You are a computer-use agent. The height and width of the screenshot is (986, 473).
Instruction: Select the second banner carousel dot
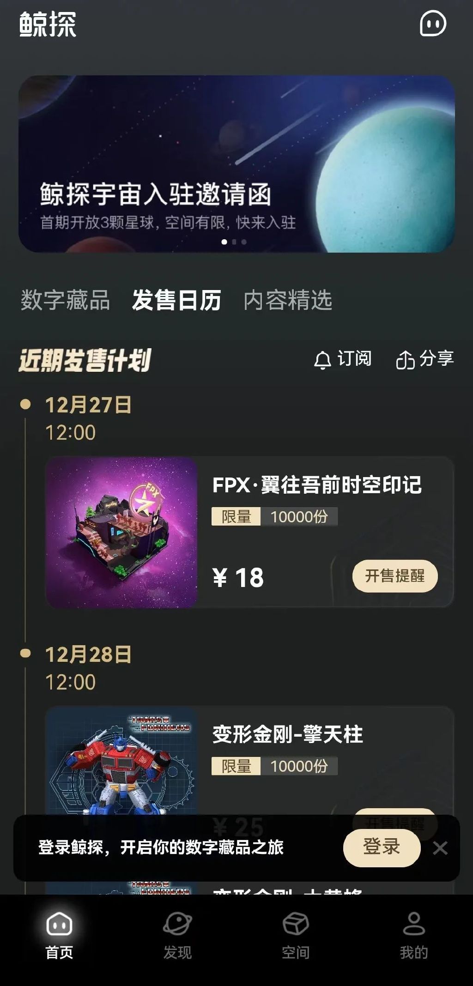234,242
